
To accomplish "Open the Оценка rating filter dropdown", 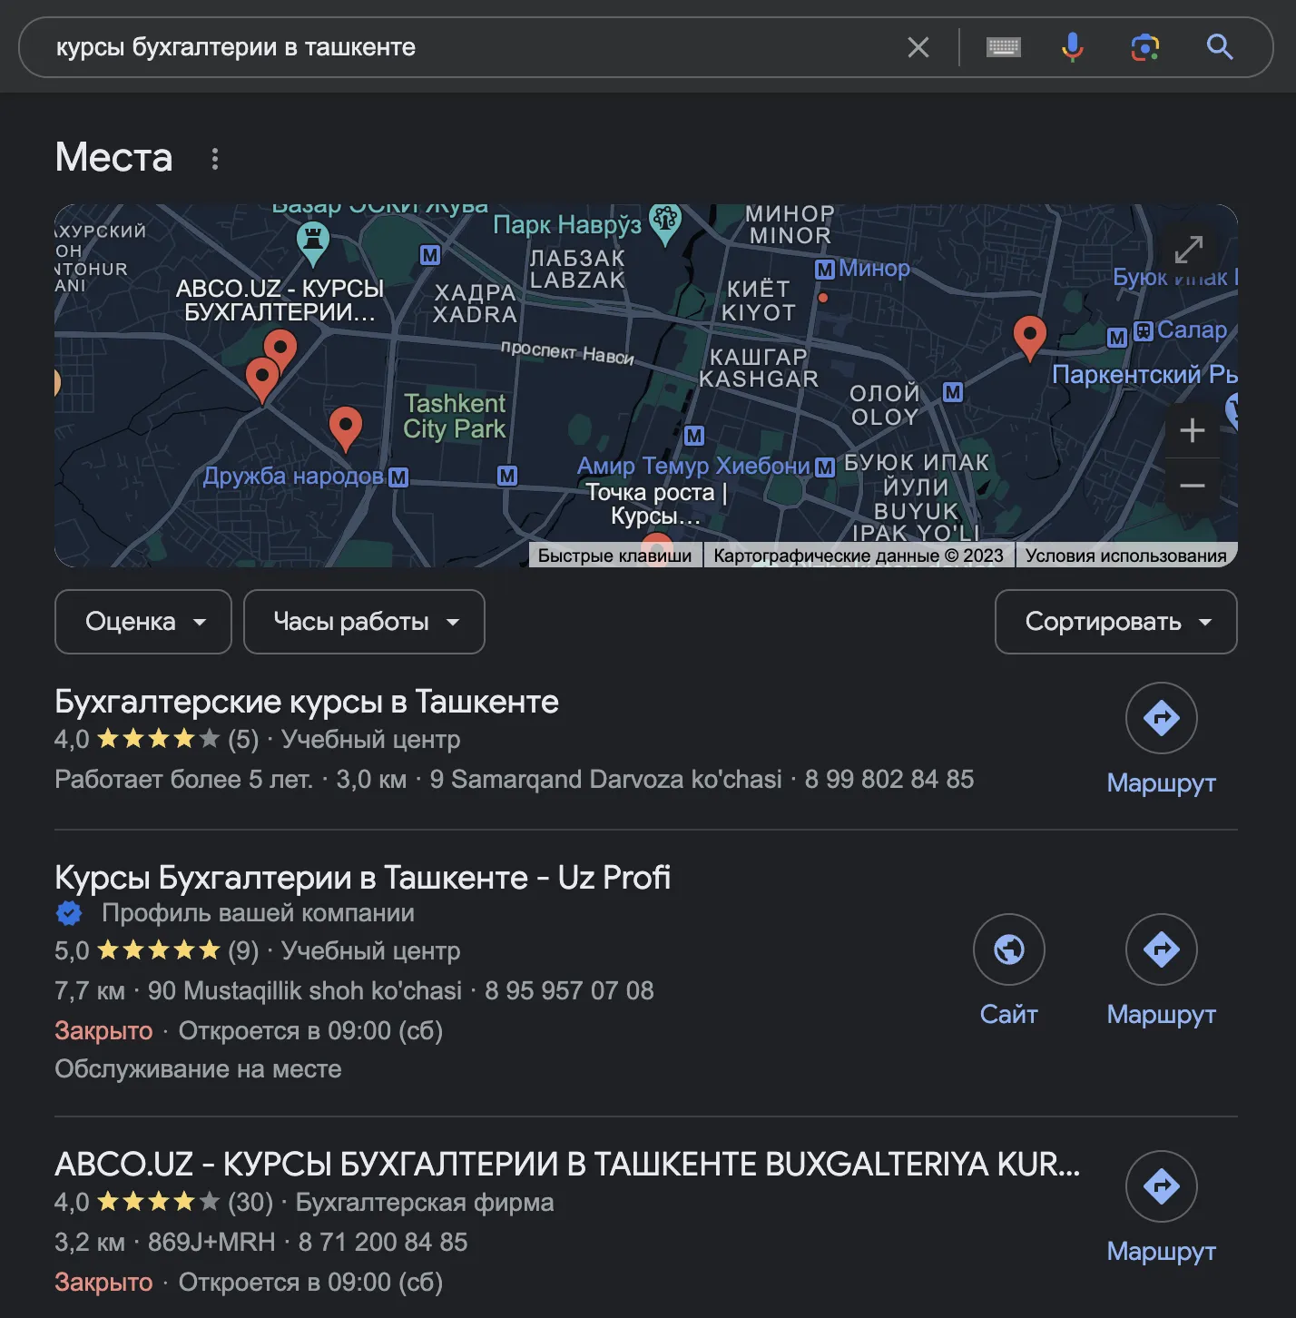I will click(143, 622).
